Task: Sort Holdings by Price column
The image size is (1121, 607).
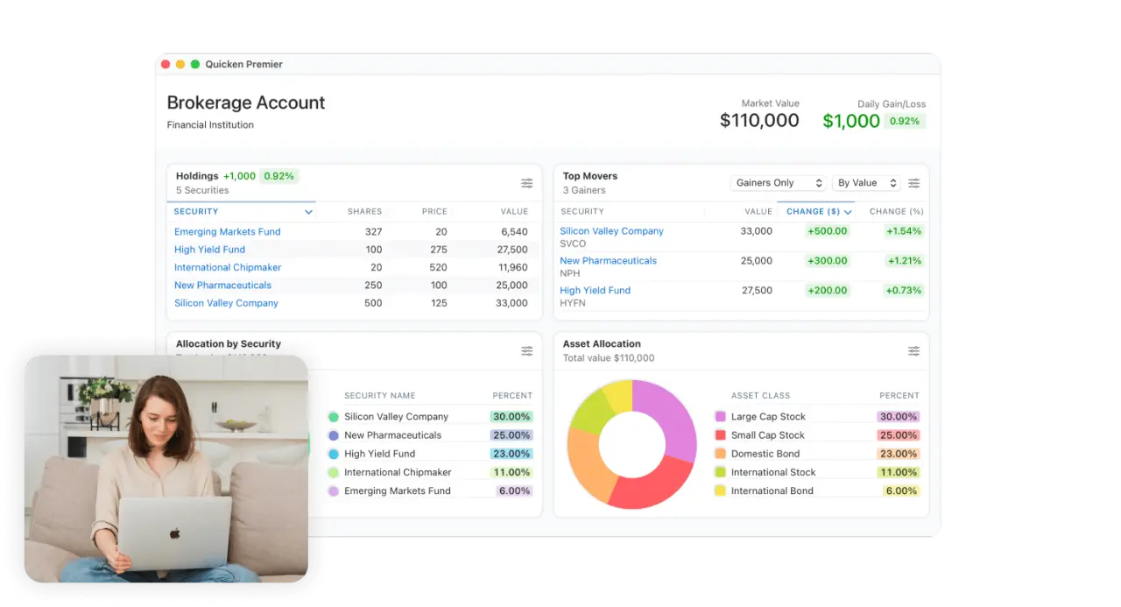Action: (434, 211)
